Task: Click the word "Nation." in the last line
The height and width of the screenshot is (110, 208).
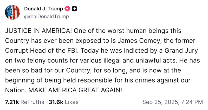Action: point(15,90)
